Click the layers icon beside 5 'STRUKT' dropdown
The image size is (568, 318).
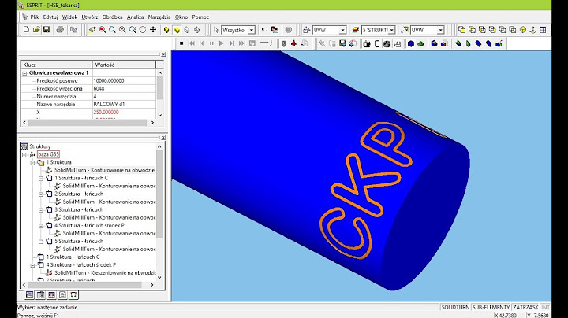click(355, 30)
